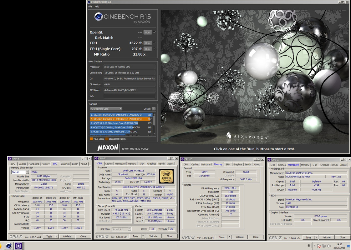Click Validate in the CPU-Z Mainboard window
Viewport: 351px width, 250px height.
click(x=326, y=237)
